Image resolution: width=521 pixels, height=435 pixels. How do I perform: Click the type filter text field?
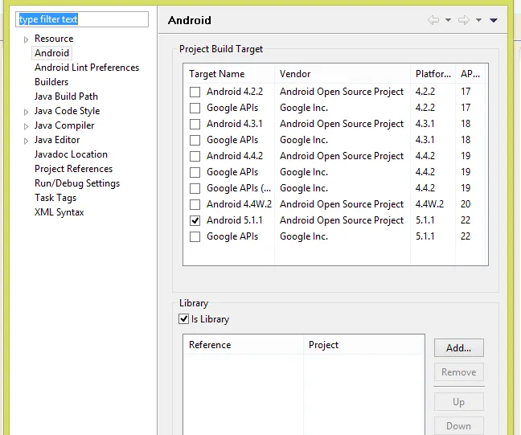pos(82,18)
